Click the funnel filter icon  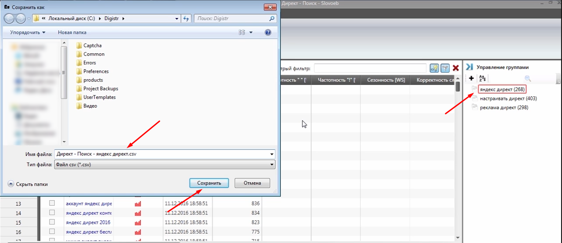point(445,68)
